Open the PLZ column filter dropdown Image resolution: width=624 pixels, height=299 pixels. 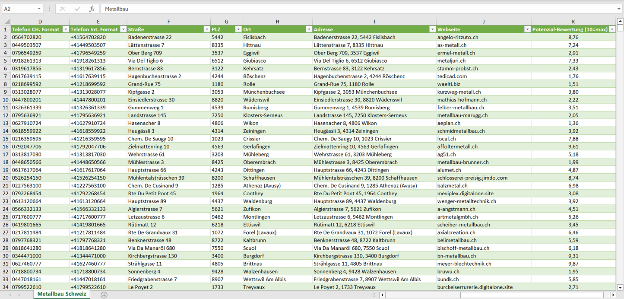click(238, 29)
